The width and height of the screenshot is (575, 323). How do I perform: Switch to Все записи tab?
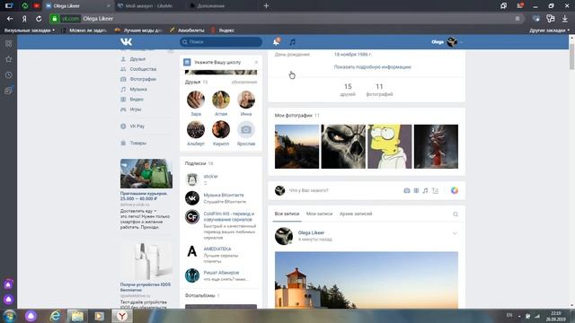[287, 214]
